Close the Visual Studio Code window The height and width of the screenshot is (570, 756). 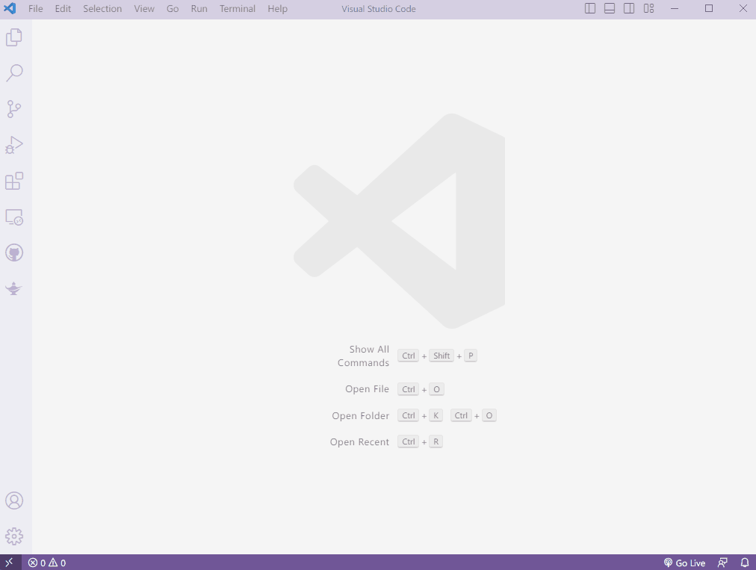(x=743, y=8)
